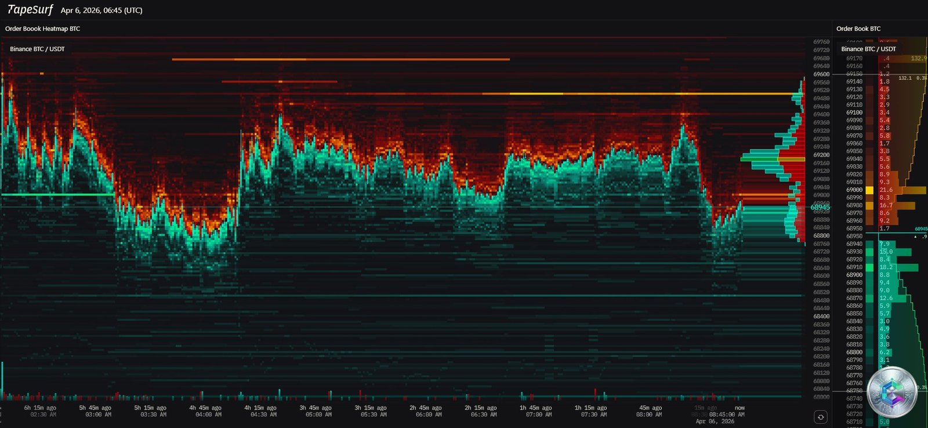Screen dimensions: 928x428
Task: Click the TapeSurf logo
Action: [x=30, y=10]
